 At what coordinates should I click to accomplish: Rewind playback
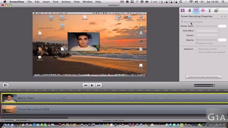click(x=85, y=85)
